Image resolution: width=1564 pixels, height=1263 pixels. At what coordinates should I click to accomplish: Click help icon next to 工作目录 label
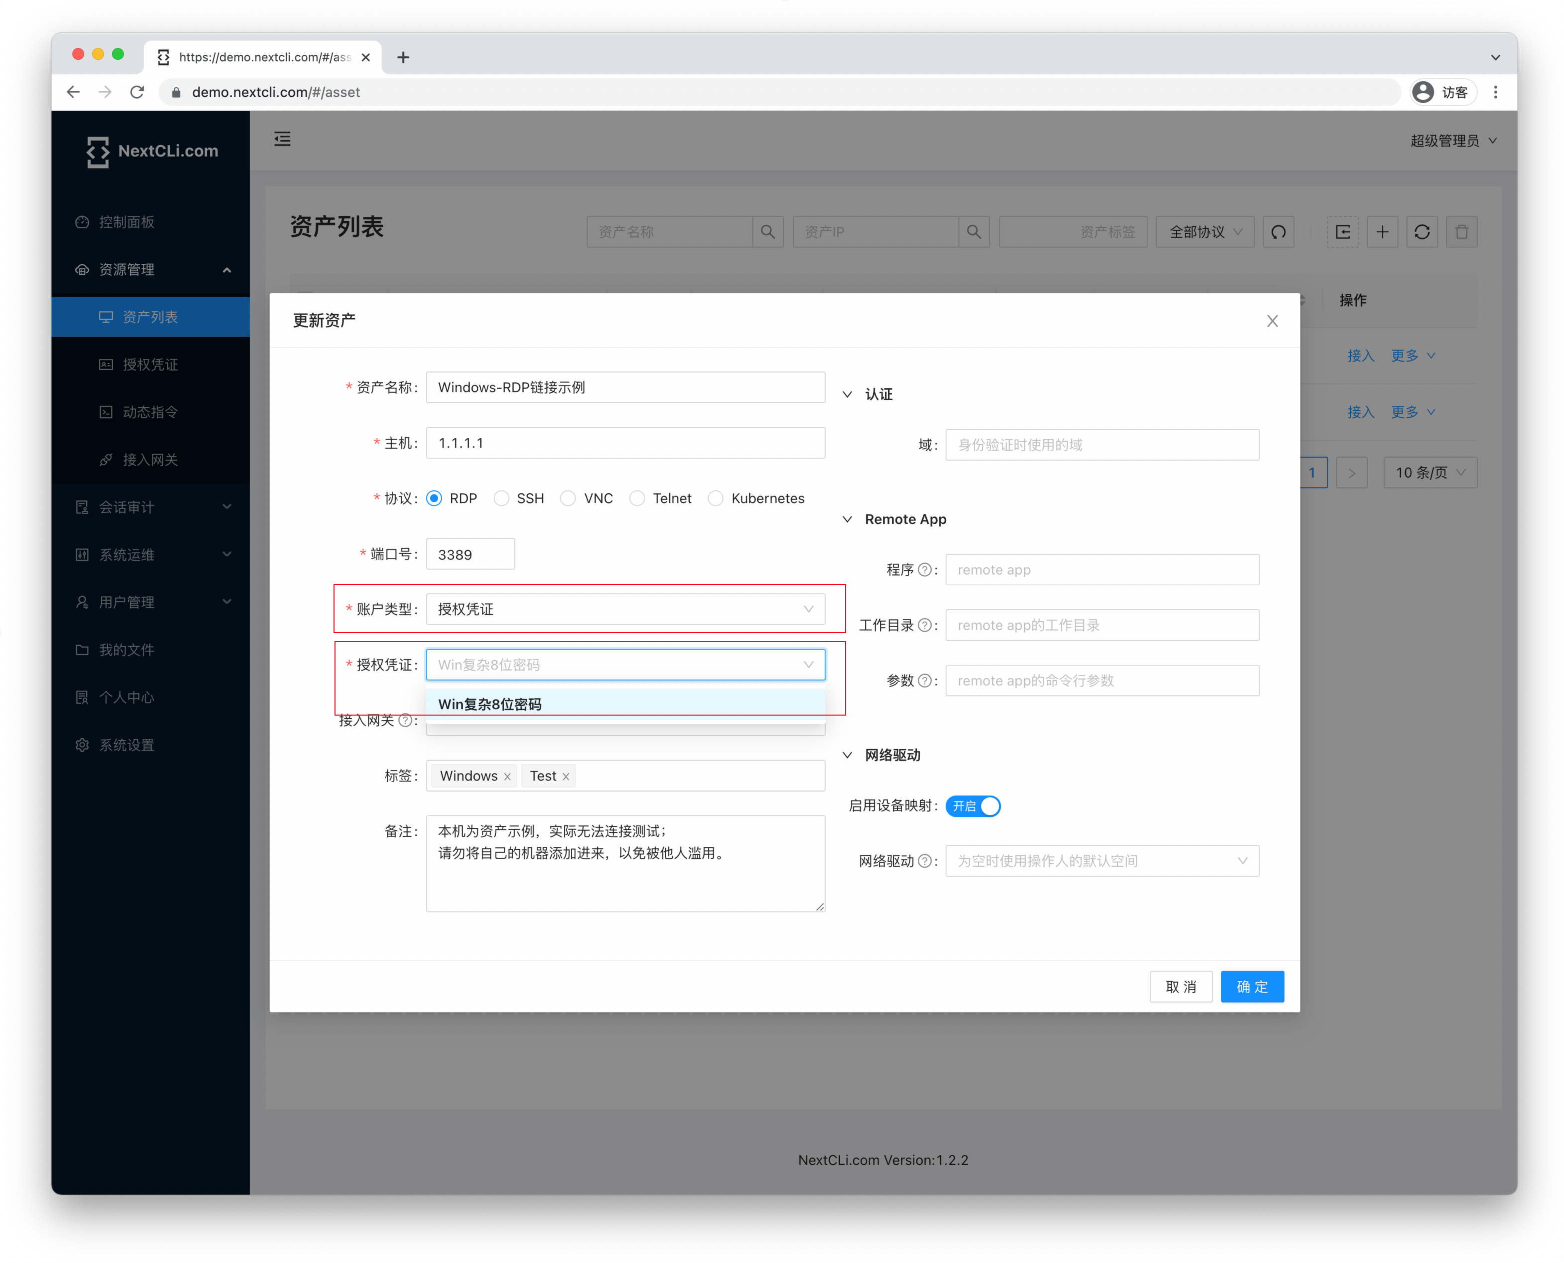click(x=924, y=626)
